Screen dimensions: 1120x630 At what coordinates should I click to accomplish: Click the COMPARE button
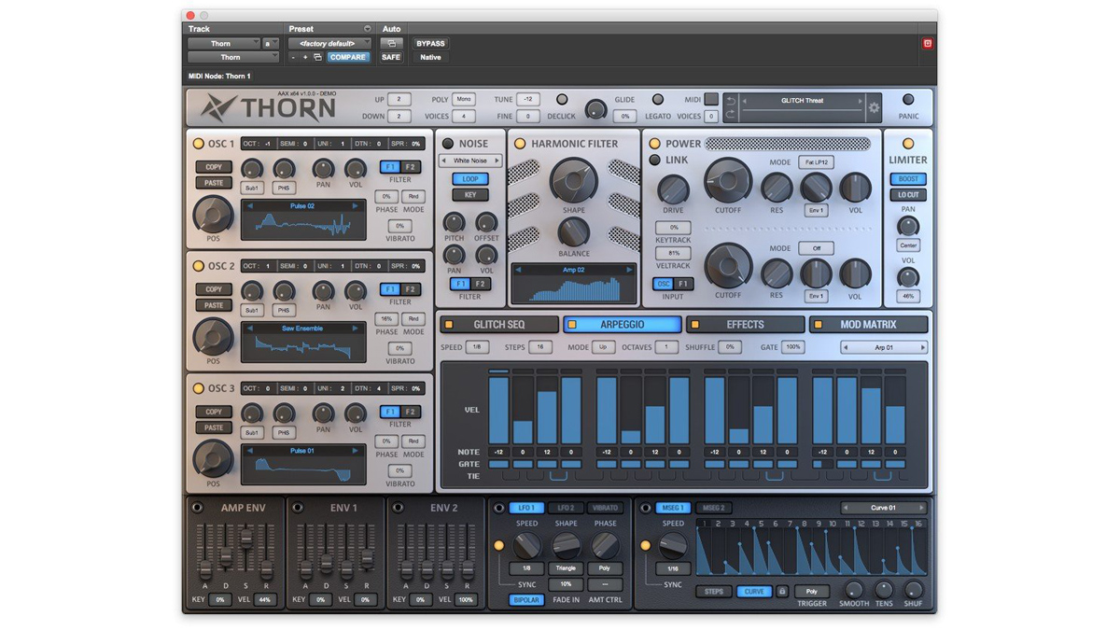click(348, 57)
